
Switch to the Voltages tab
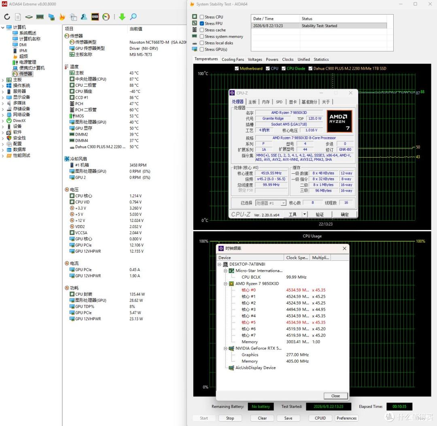(255, 60)
